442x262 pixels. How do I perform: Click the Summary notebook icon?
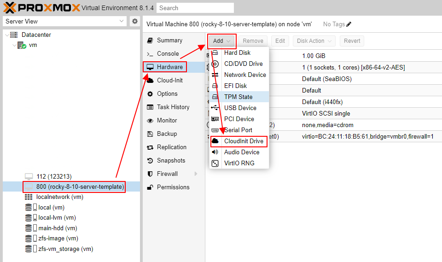pos(150,41)
